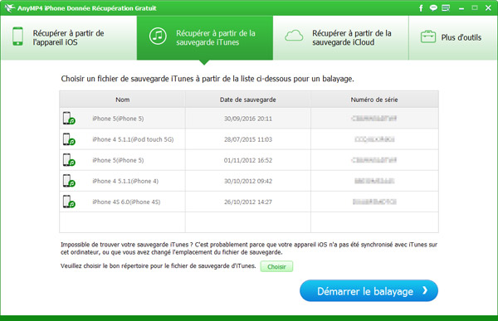Click blurred serial number of iPod touch 5G backup
498x321 pixels.
pyautogui.click(x=374, y=139)
